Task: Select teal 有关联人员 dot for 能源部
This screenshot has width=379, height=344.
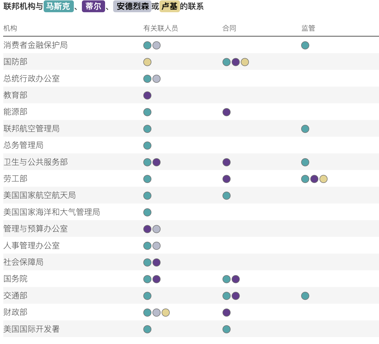Action: pos(147,112)
